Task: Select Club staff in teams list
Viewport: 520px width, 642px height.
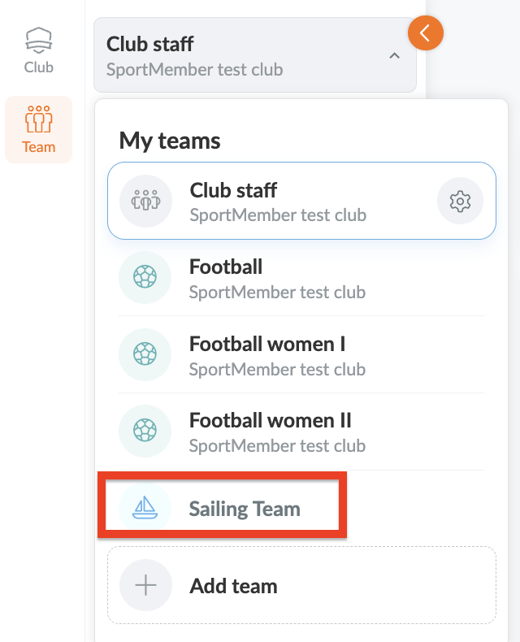Action: (301, 201)
